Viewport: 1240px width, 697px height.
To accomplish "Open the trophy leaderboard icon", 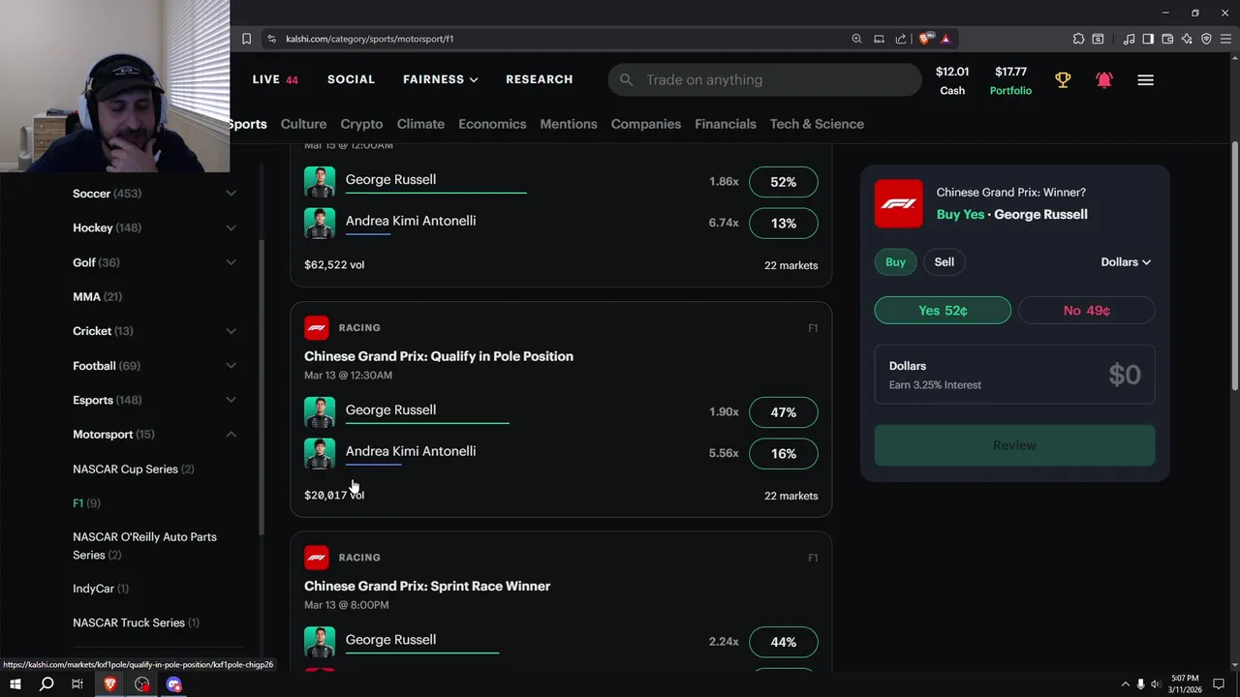I will [x=1063, y=80].
